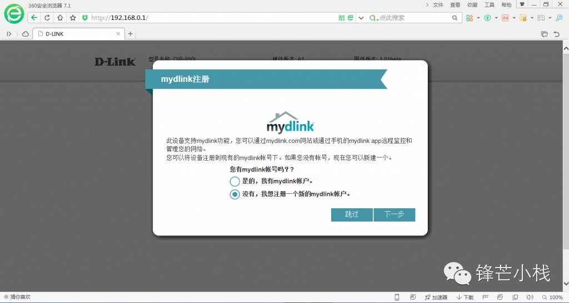Expand the address bar history dropdown

point(361,18)
